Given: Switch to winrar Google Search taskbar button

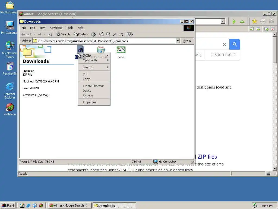Looking at the screenshot, I should [70, 206].
